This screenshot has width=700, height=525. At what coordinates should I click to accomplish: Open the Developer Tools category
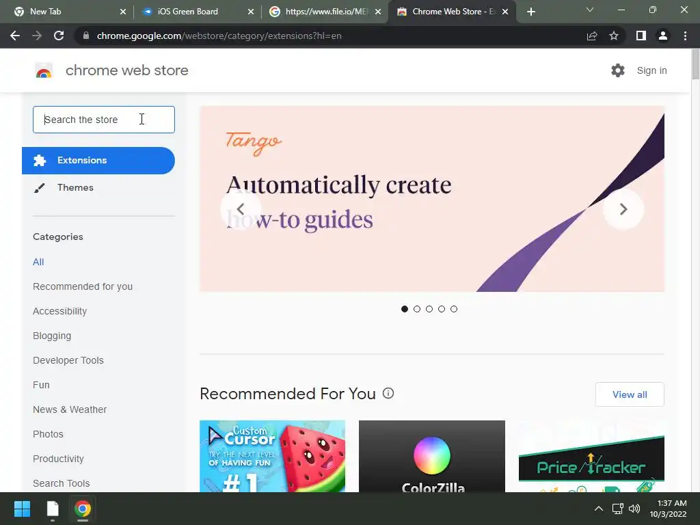click(68, 360)
